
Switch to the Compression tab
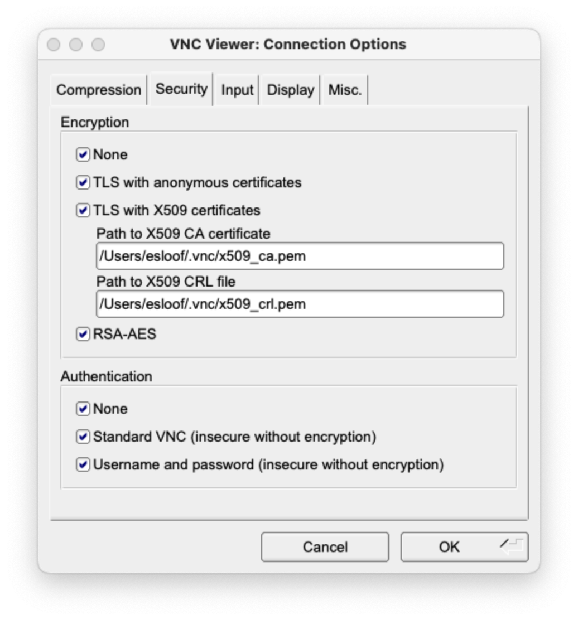(99, 90)
